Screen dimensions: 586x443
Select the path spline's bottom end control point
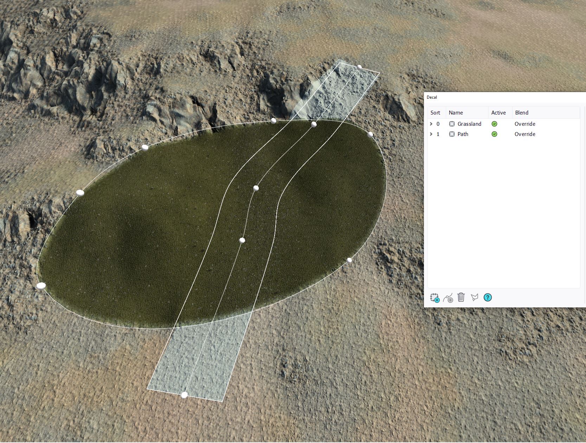[184, 395]
